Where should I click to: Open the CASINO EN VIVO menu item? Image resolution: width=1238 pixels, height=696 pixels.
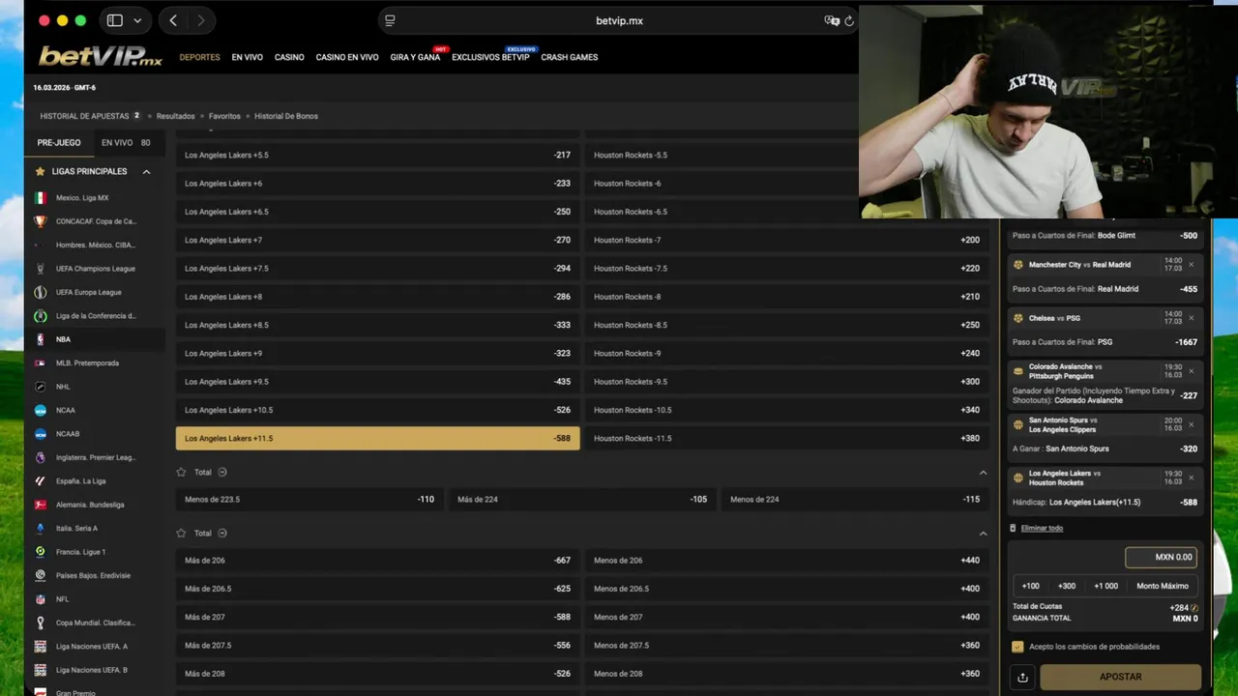(x=346, y=57)
